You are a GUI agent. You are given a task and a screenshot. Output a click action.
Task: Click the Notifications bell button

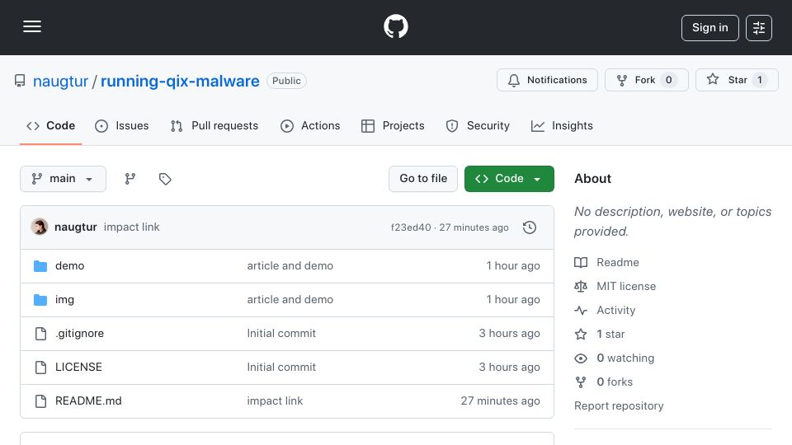547,80
